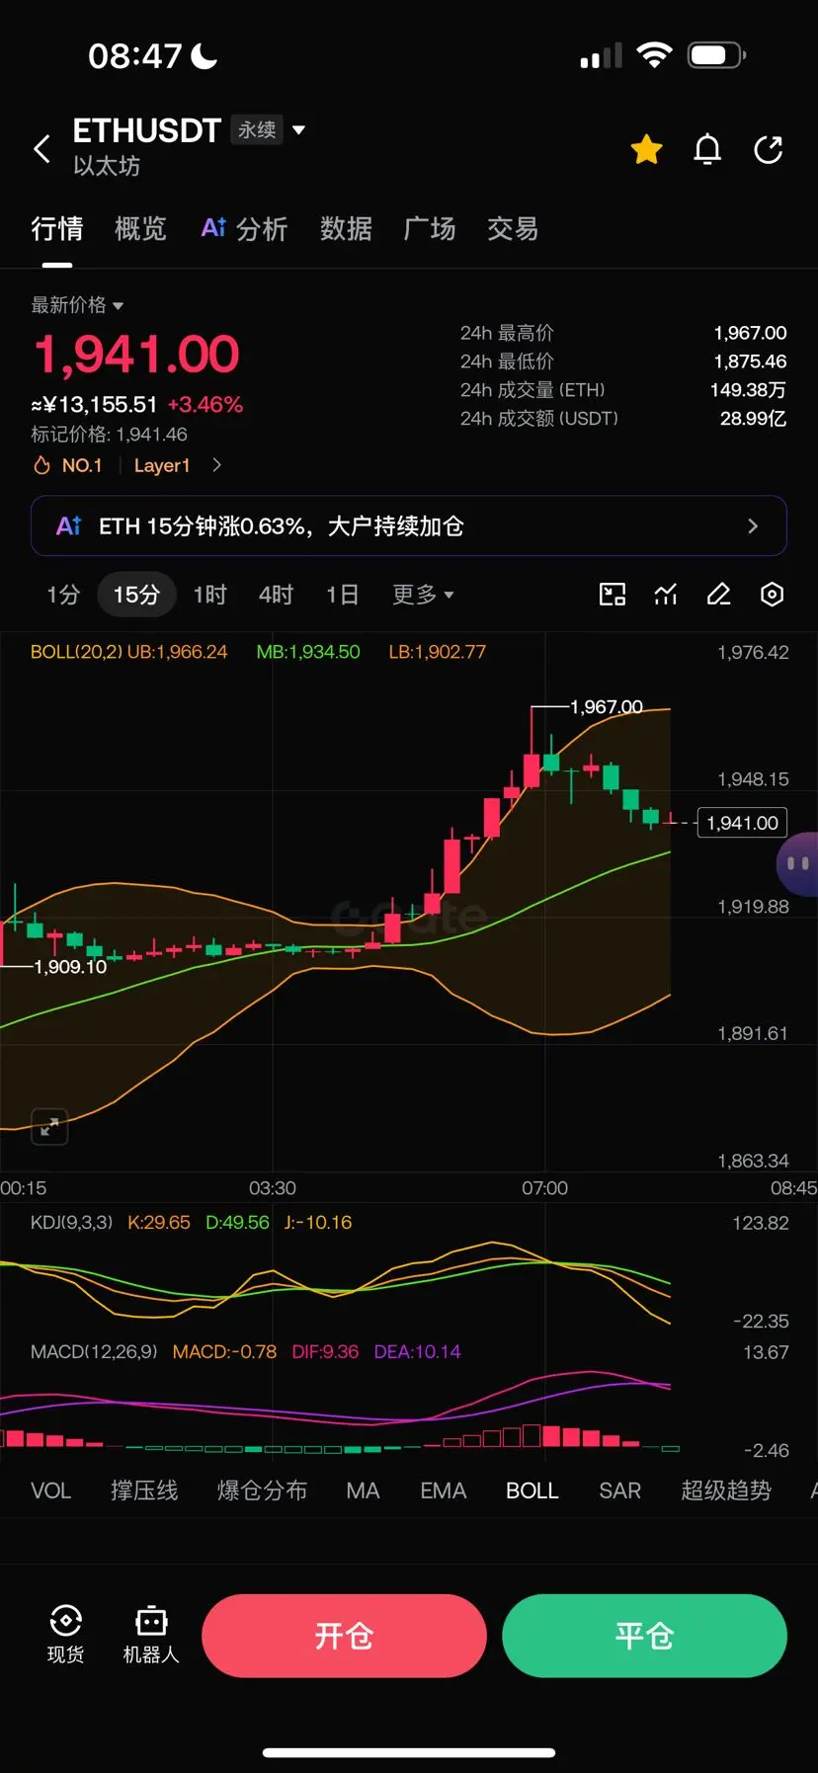Open the AI analysis tab
Image resolution: width=818 pixels, height=1773 pixels.
pos(244,229)
